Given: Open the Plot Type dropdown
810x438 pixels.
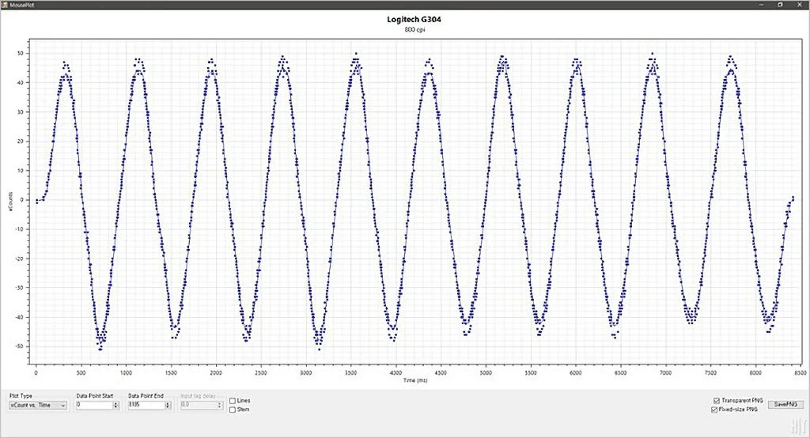Looking at the screenshot, I should point(38,406).
